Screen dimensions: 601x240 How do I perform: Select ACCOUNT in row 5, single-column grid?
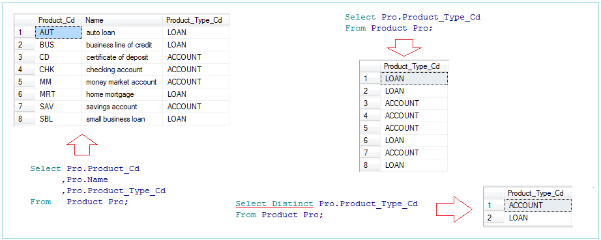414,127
